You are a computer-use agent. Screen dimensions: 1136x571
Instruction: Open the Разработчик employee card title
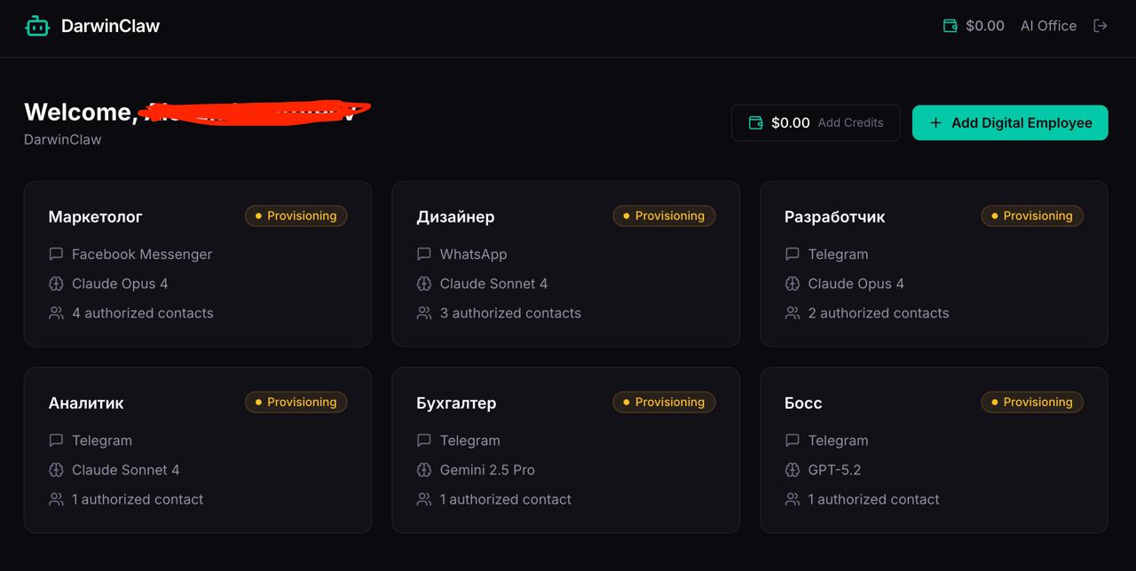tap(834, 217)
